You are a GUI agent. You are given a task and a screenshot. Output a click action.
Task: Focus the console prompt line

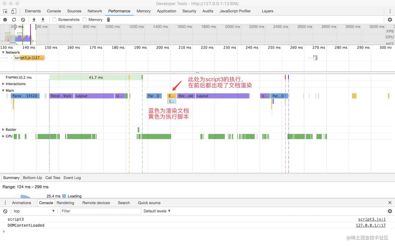(x=197, y=231)
